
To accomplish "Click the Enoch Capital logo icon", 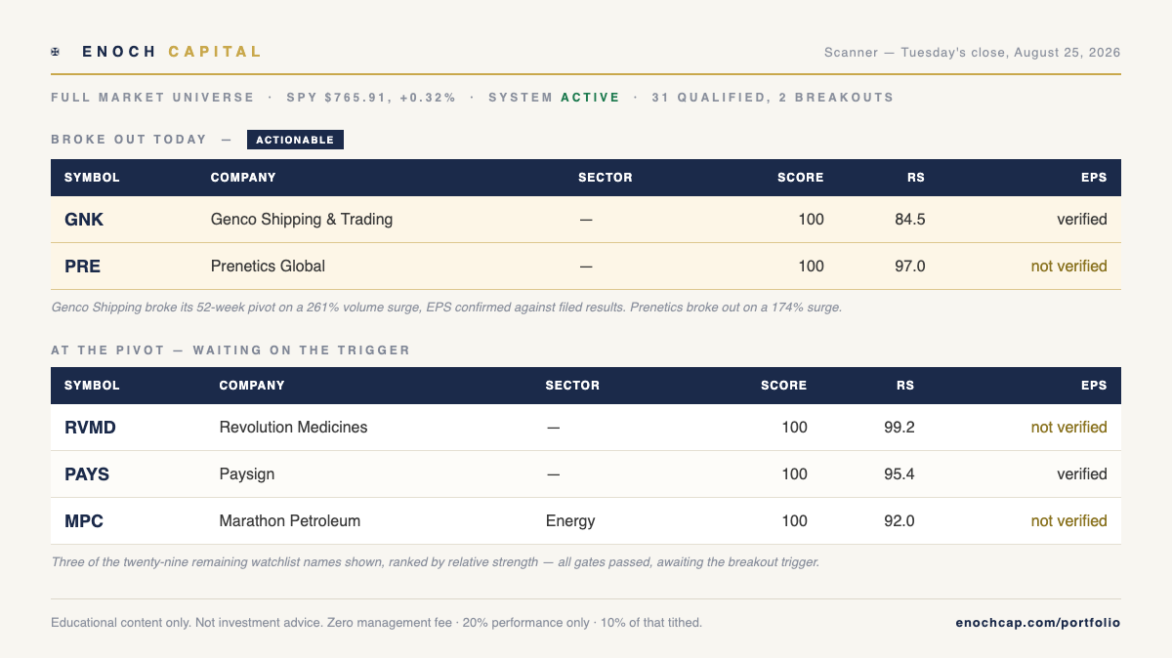I will pyautogui.click(x=56, y=52).
